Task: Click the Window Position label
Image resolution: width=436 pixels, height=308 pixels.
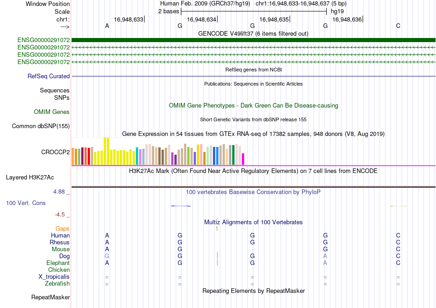Action: pyautogui.click(x=48, y=4)
